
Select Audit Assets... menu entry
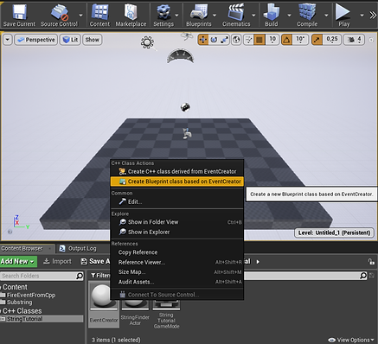[x=177, y=282]
